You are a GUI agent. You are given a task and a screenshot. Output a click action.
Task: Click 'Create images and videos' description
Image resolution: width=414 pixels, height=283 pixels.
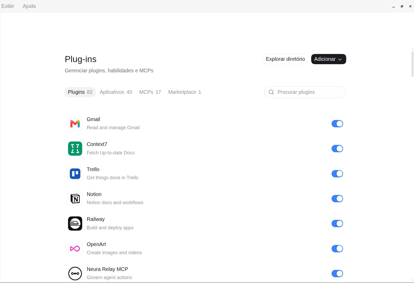pyautogui.click(x=114, y=253)
